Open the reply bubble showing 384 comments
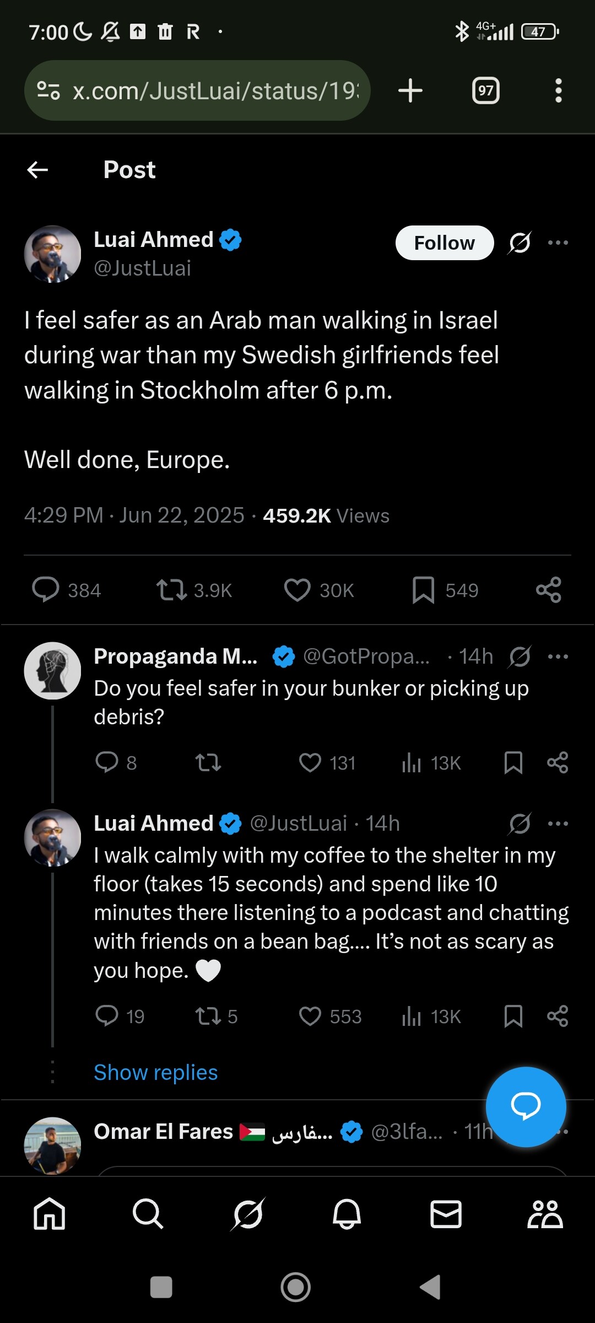This screenshot has height=1323, width=595. click(45, 590)
